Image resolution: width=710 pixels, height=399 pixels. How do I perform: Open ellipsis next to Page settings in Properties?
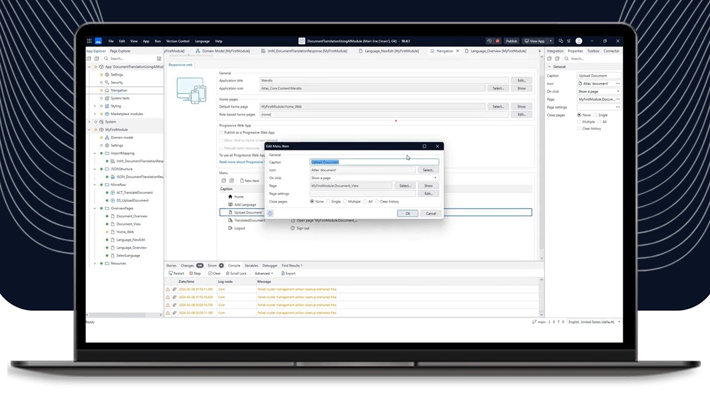tap(618, 107)
